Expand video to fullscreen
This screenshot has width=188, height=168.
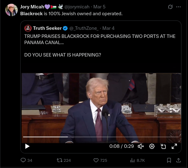click(174, 146)
